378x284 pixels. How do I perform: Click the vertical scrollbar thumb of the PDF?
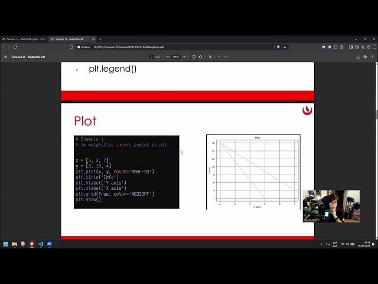(x=377, y=115)
